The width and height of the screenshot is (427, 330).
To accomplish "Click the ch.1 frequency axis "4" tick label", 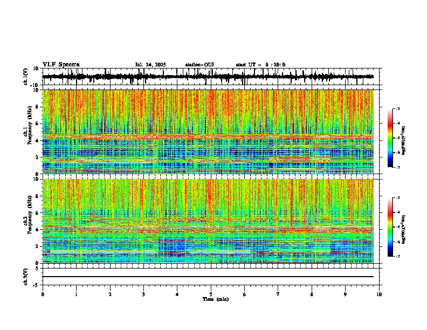I will [38, 141].
